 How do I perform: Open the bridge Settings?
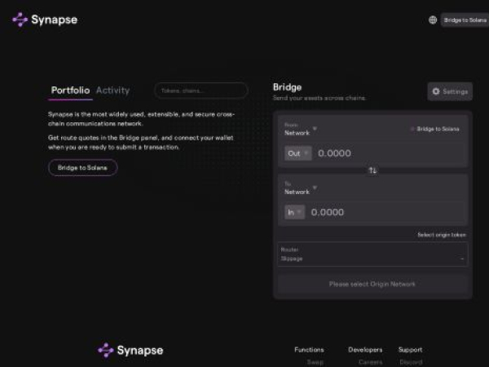[450, 91]
